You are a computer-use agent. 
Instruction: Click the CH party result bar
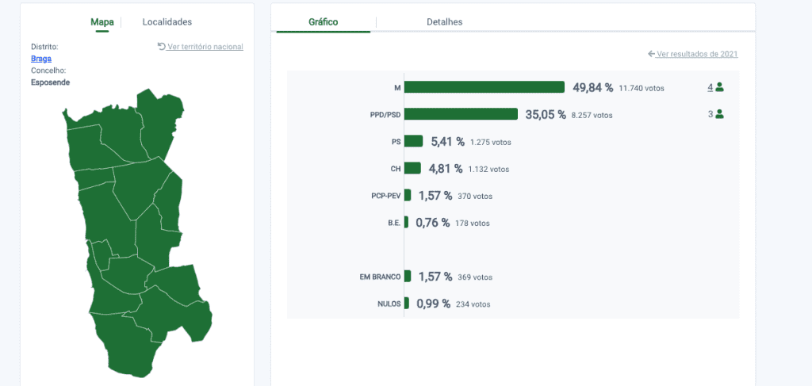click(412, 168)
